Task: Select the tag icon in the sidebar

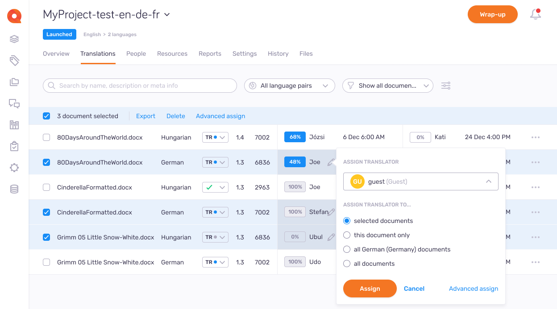Action: (x=14, y=60)
